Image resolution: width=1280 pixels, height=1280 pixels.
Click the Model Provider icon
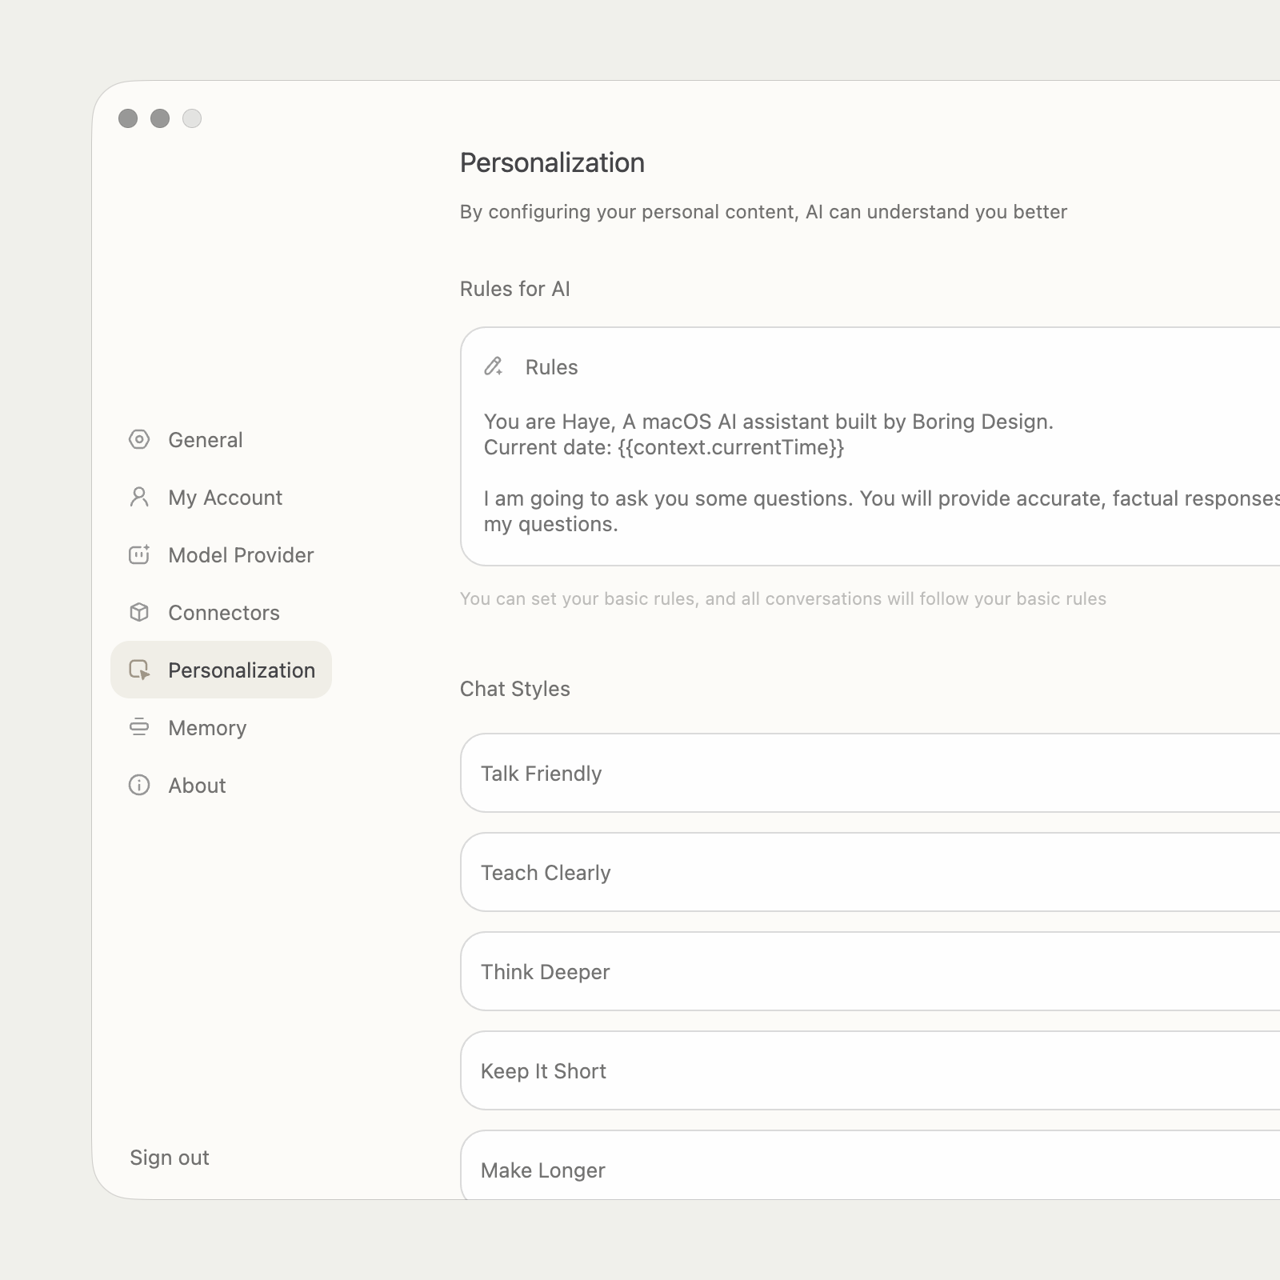pyautogui.click(x=139, y=554)
